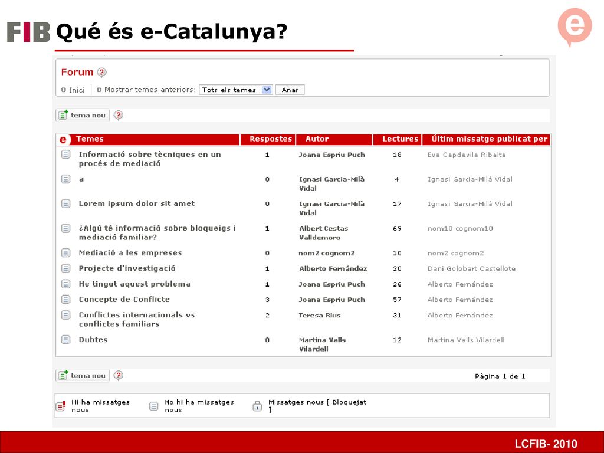Click 'Mostrar temes anteriors:' label
604x453 pixels.
point(150,90)
